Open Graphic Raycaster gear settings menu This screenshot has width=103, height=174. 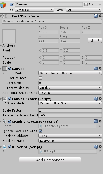pyautogui.click(x=101, y=121)
